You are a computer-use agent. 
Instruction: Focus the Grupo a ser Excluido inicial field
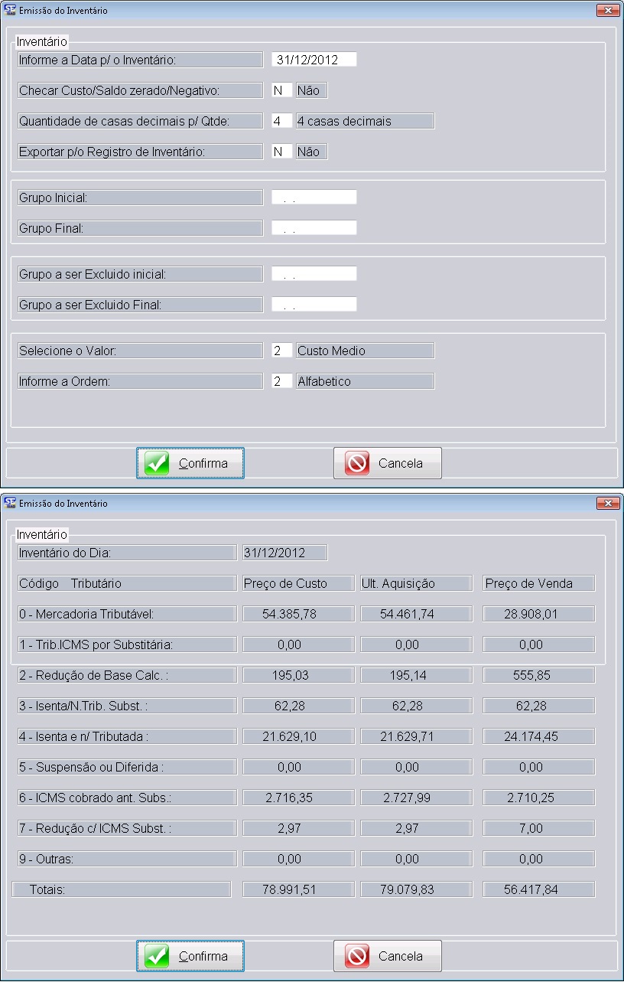coord(314,274)
